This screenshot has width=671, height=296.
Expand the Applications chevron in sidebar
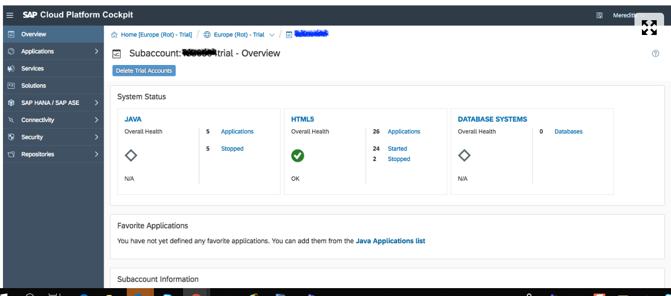(96, 51)
